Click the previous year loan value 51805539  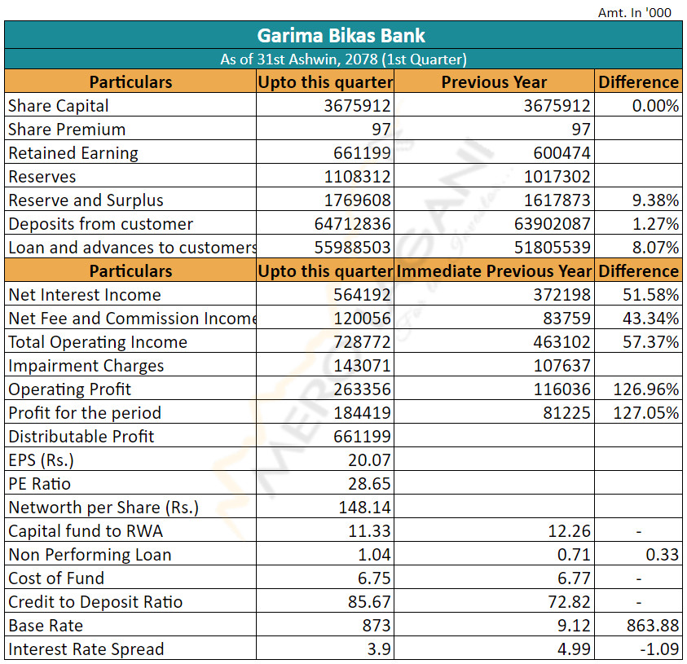[552, 248]
